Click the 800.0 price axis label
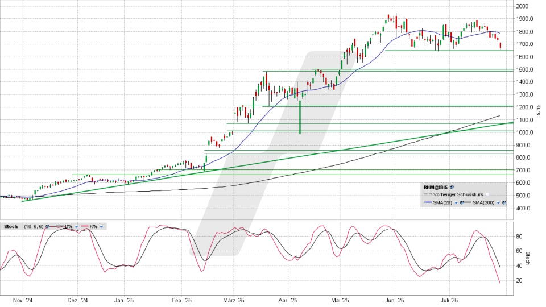This screenshot has width=546, height=307. (x=523, y=157)
